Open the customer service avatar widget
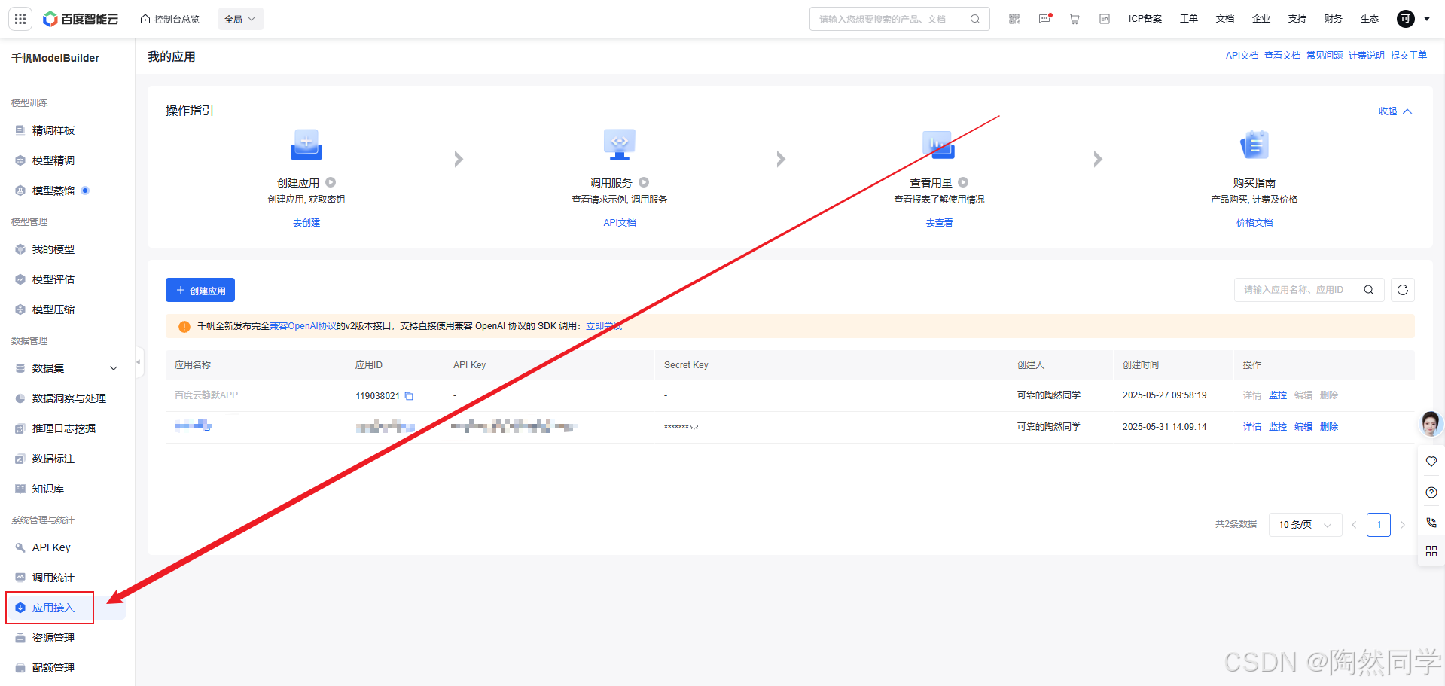Screen dimensions: 1445x686 (x=1431, y=424)
